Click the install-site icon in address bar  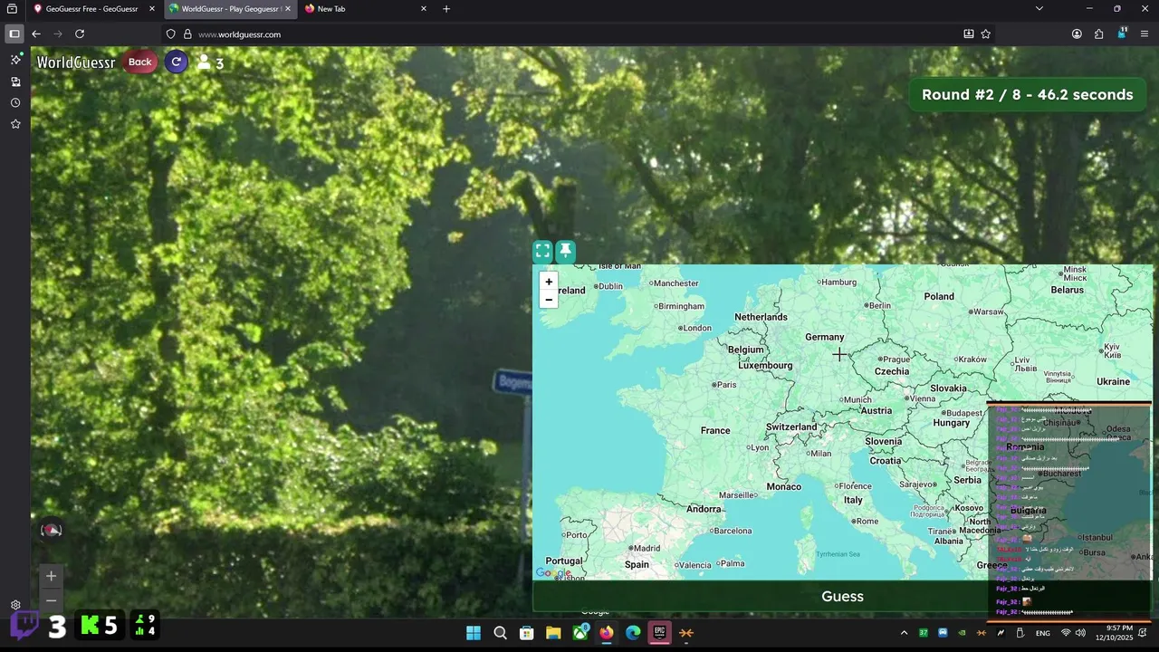[x=969, y=34]
